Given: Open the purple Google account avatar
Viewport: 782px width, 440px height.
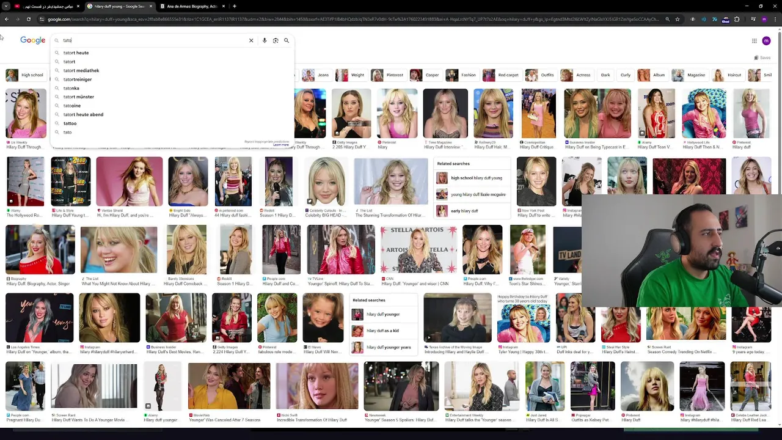Looking at the screenshot, I should (767, 41).
